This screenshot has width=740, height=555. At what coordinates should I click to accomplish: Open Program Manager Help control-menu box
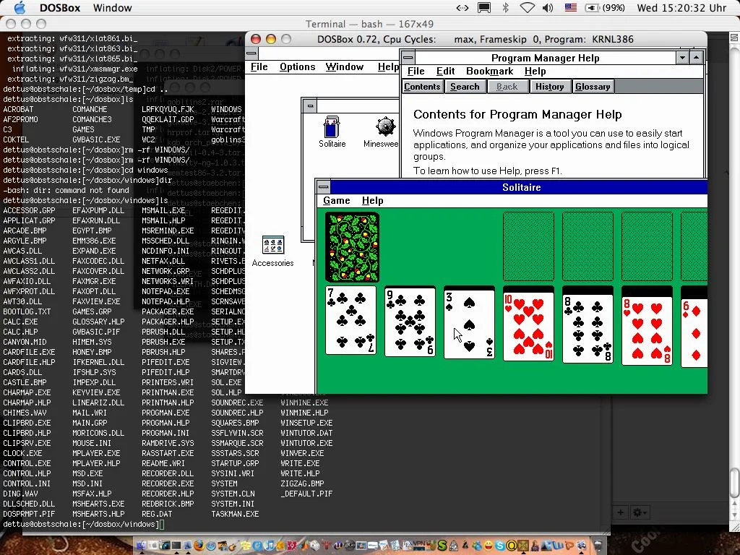point(408,58)
